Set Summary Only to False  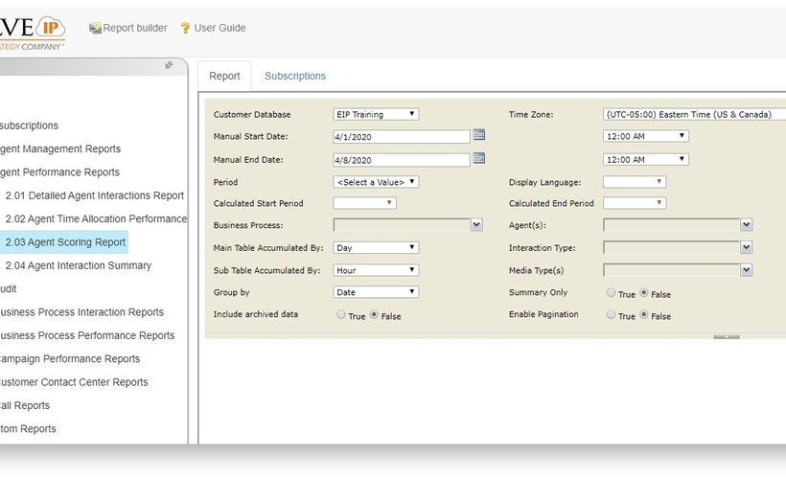[643, 292]
